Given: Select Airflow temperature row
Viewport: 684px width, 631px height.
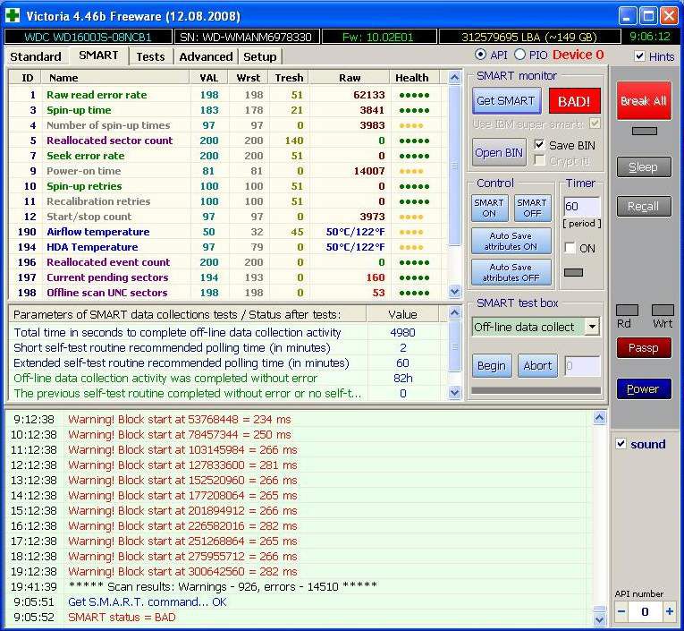Looking at the screenshot, I should pyautogui.click(x=227, y=232).
